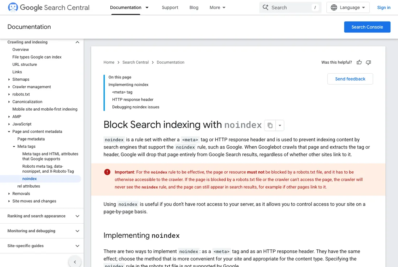Screen dimensions: 398x267
Task: Collapse the sidebar with the chevron button
Action: 75,262
